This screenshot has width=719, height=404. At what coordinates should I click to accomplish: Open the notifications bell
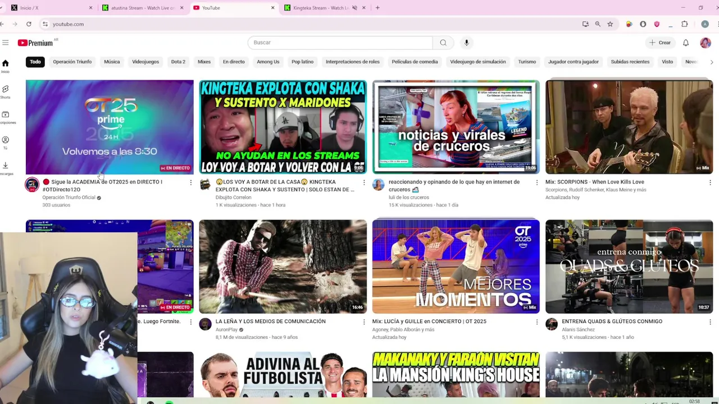click(x=686, y=43)
